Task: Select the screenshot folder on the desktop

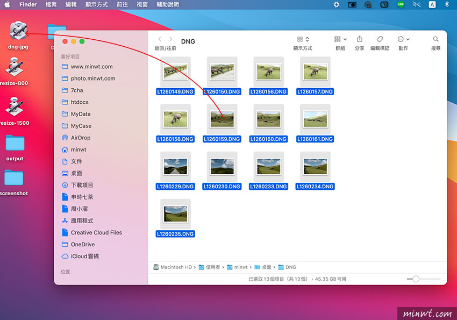Action: click(x=13, y=177)
